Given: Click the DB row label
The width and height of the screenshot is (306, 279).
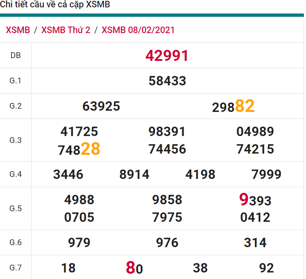Looking at the screenshot, I should pyautogui.click(x=16, y=56).
